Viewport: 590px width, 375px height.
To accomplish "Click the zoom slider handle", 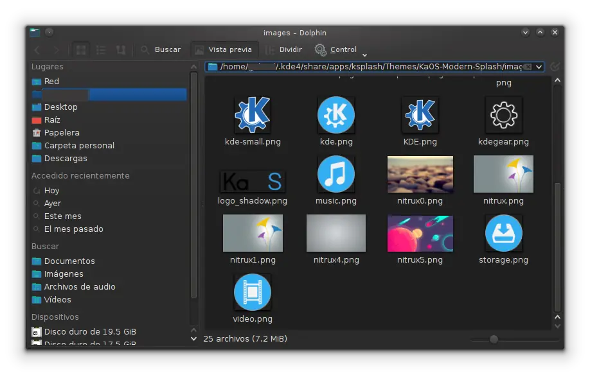I will 494,339.
